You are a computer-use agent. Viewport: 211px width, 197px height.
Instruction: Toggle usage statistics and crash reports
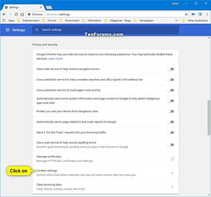pos(171,122)
